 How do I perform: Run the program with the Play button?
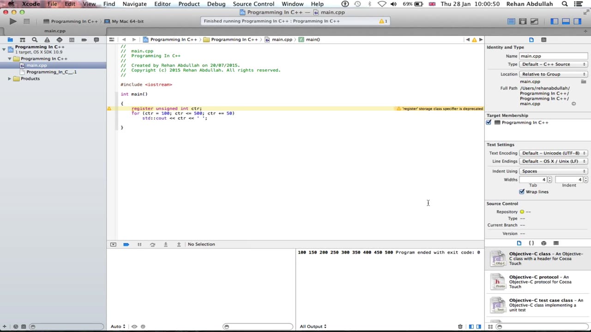pos(12,21)
